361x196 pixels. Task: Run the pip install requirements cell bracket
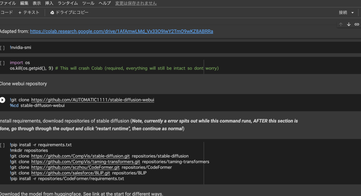(2, 145)
